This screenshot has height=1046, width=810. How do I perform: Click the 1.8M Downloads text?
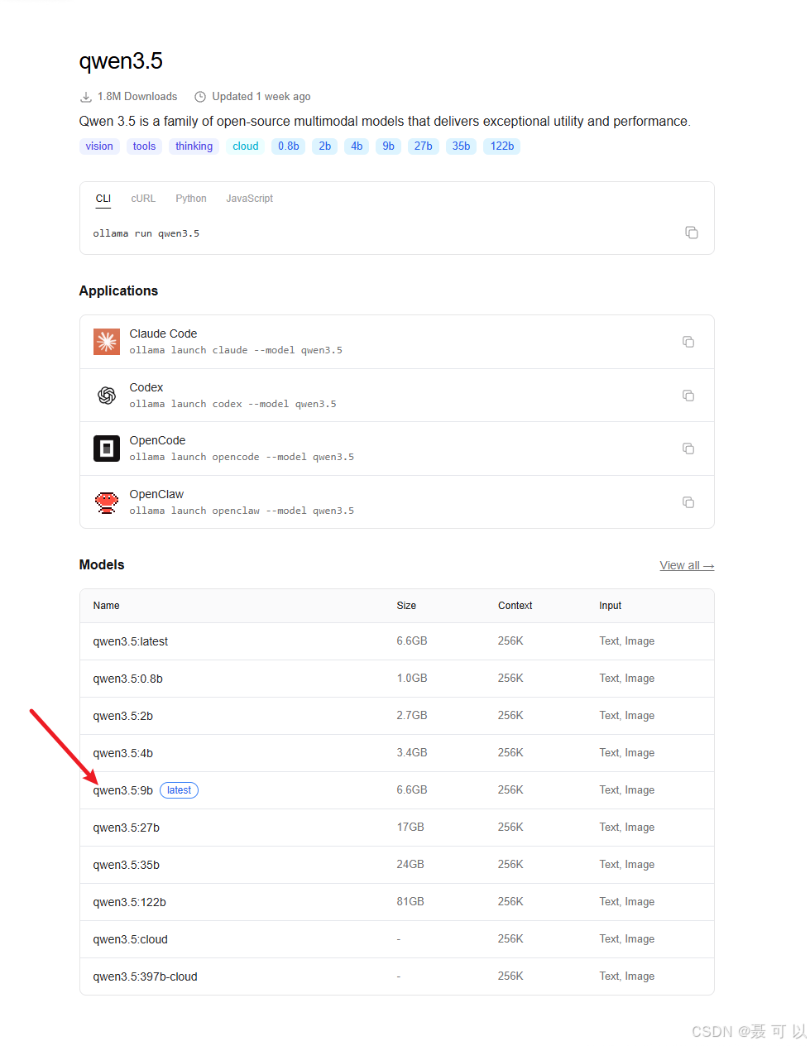[x=137, y=97]
